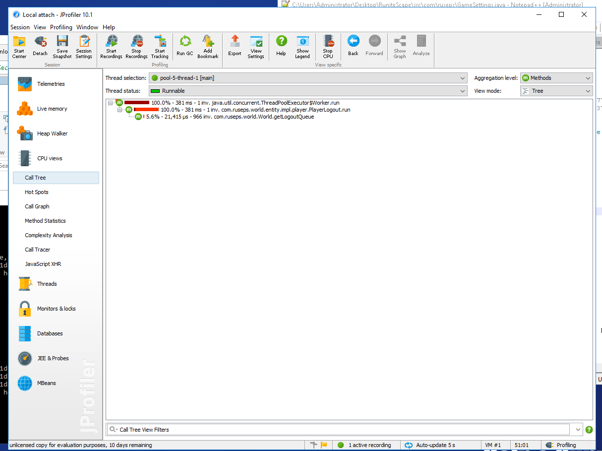Open the Start Center
The height and width of the screenshot is (451, 602).
pyautogui.click(x=19, y=47)
